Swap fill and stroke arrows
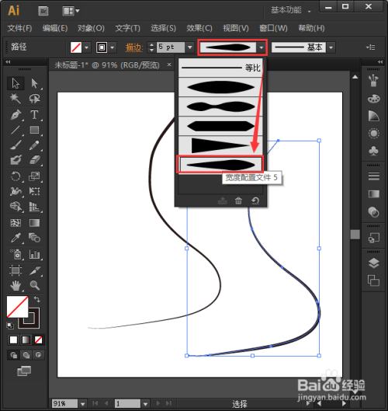 (x=37, y=299)
